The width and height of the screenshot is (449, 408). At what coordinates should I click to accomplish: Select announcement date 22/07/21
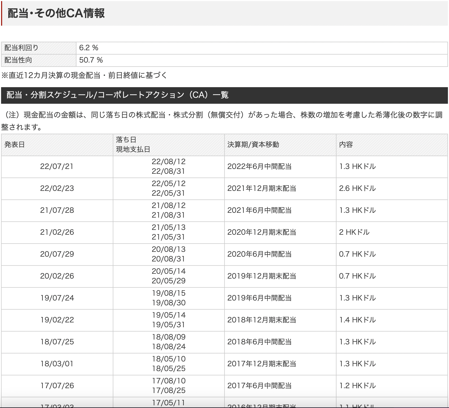(x=57, y=167)
